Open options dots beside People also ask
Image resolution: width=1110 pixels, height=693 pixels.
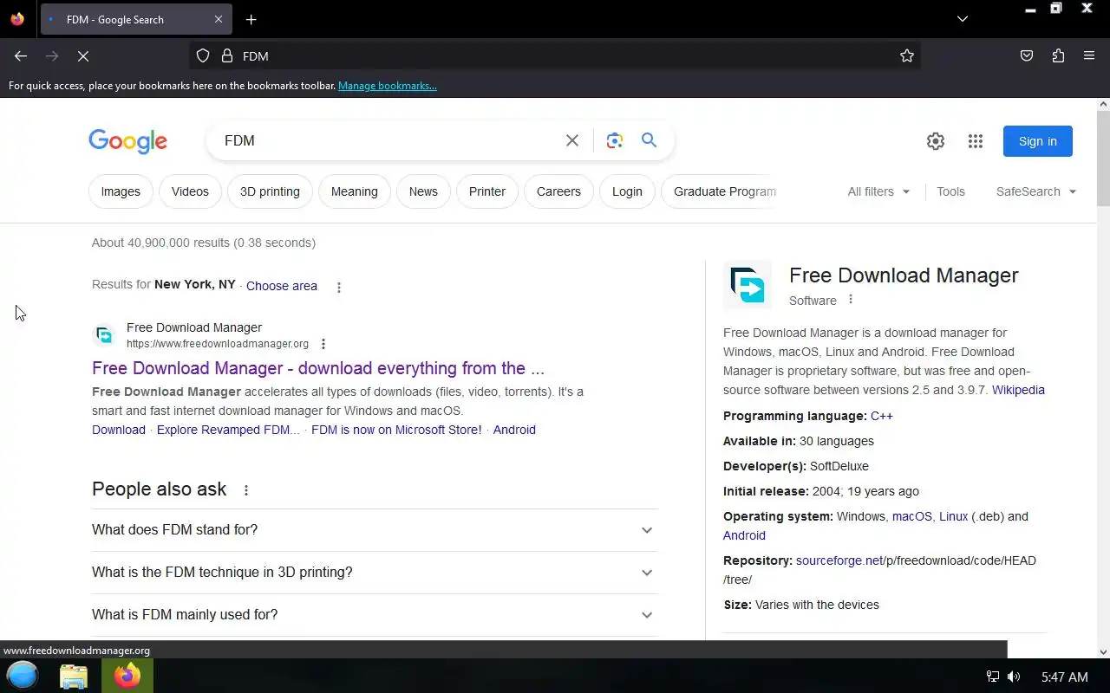click(246, 490)
